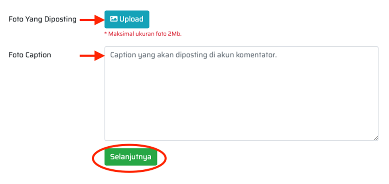Screen dimensions: 389x184
Task: Click the word "Upload" on the button
Action: pos(131,19)
